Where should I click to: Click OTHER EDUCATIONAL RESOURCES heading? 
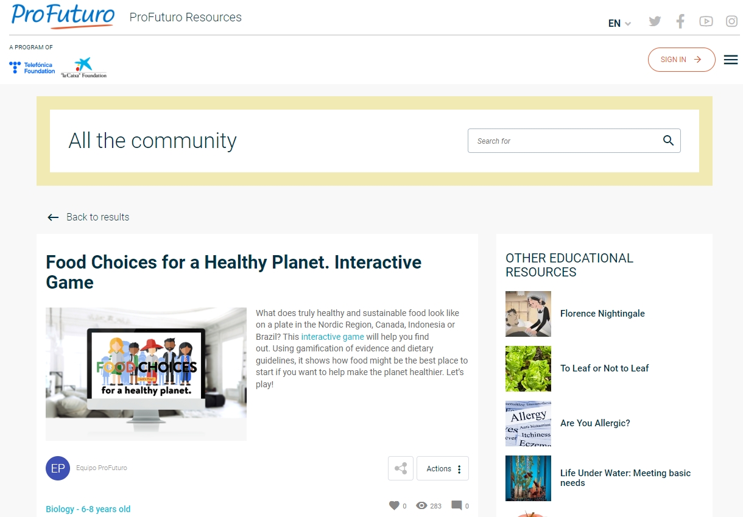(569, 265)
